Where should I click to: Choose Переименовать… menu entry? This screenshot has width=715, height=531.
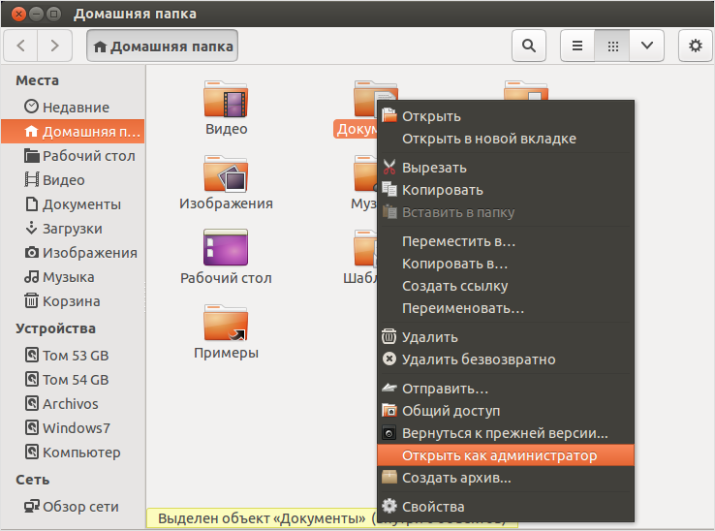[506, 308]
